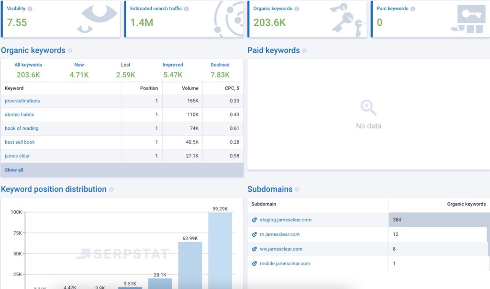490x289 pixels.
Task: Click the Subdomain column header
Action: [x=264, y=204]
